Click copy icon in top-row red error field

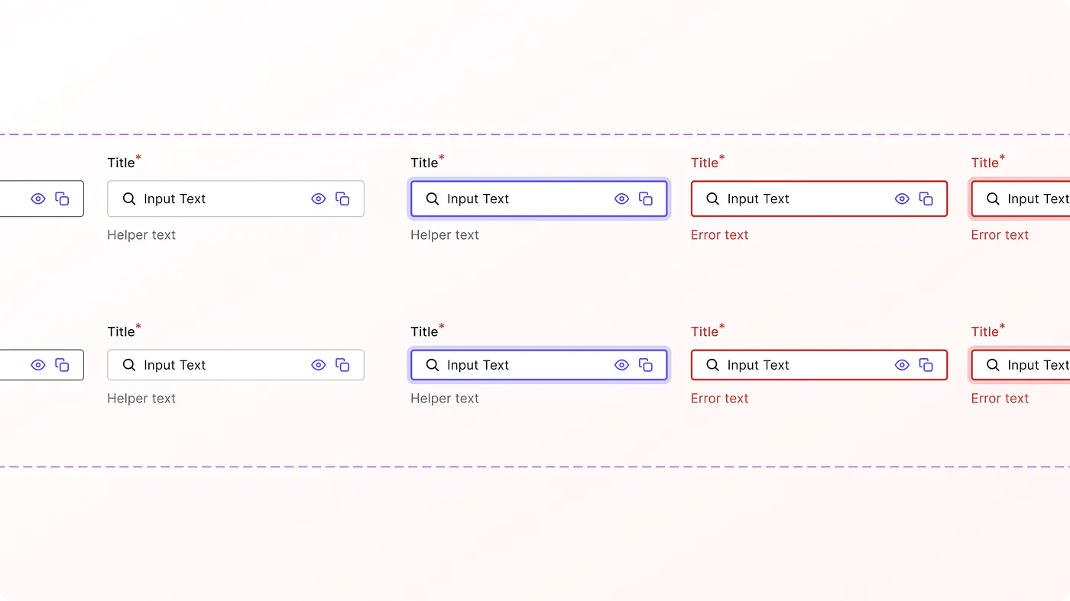coord(926,199)
